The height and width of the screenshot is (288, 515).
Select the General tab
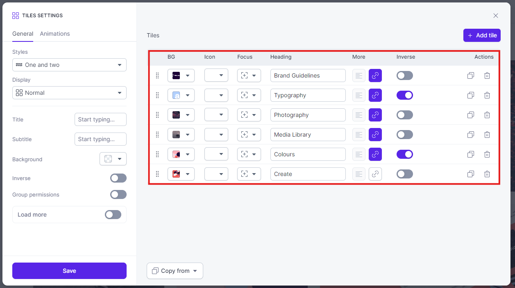(x=23, y=34)
